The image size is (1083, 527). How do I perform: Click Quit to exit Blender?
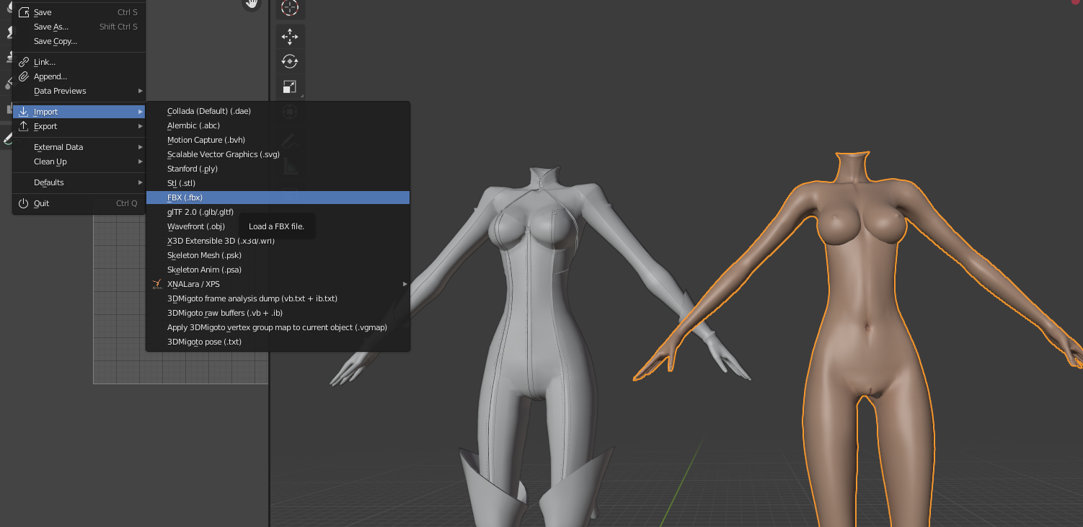pos(79,203)
